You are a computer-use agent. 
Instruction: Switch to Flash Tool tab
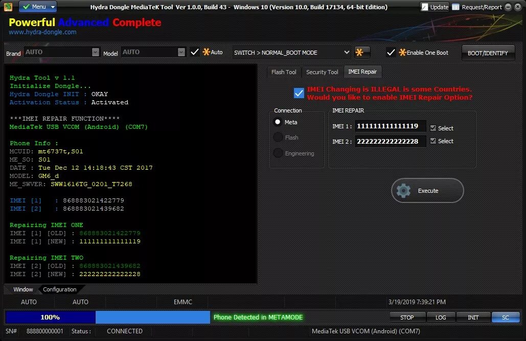pyautogui.click(x=284, y=72)
